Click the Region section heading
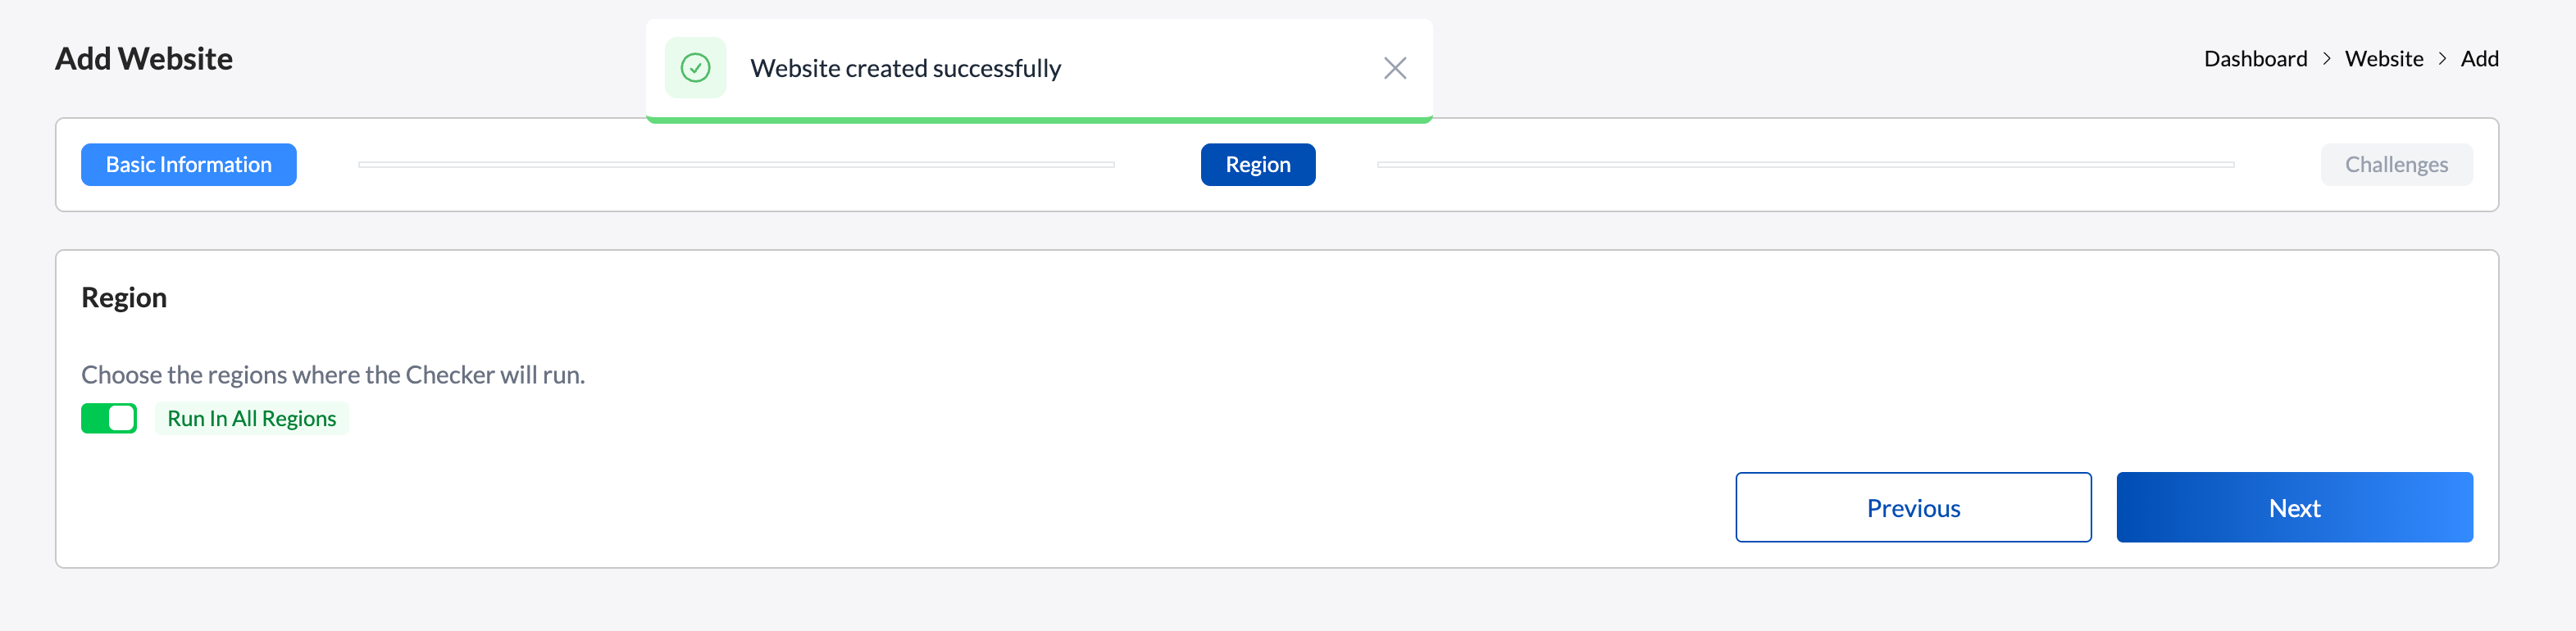The image size is (2576, 631). tap(124, 298)
